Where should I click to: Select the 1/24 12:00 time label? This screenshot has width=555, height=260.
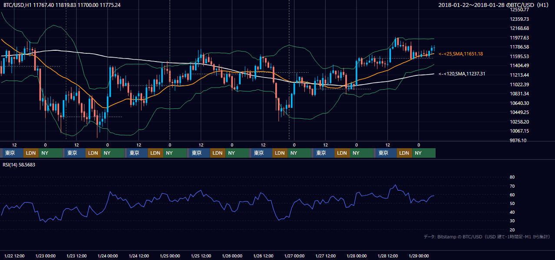pyautogui.click(x=139, y=256)
